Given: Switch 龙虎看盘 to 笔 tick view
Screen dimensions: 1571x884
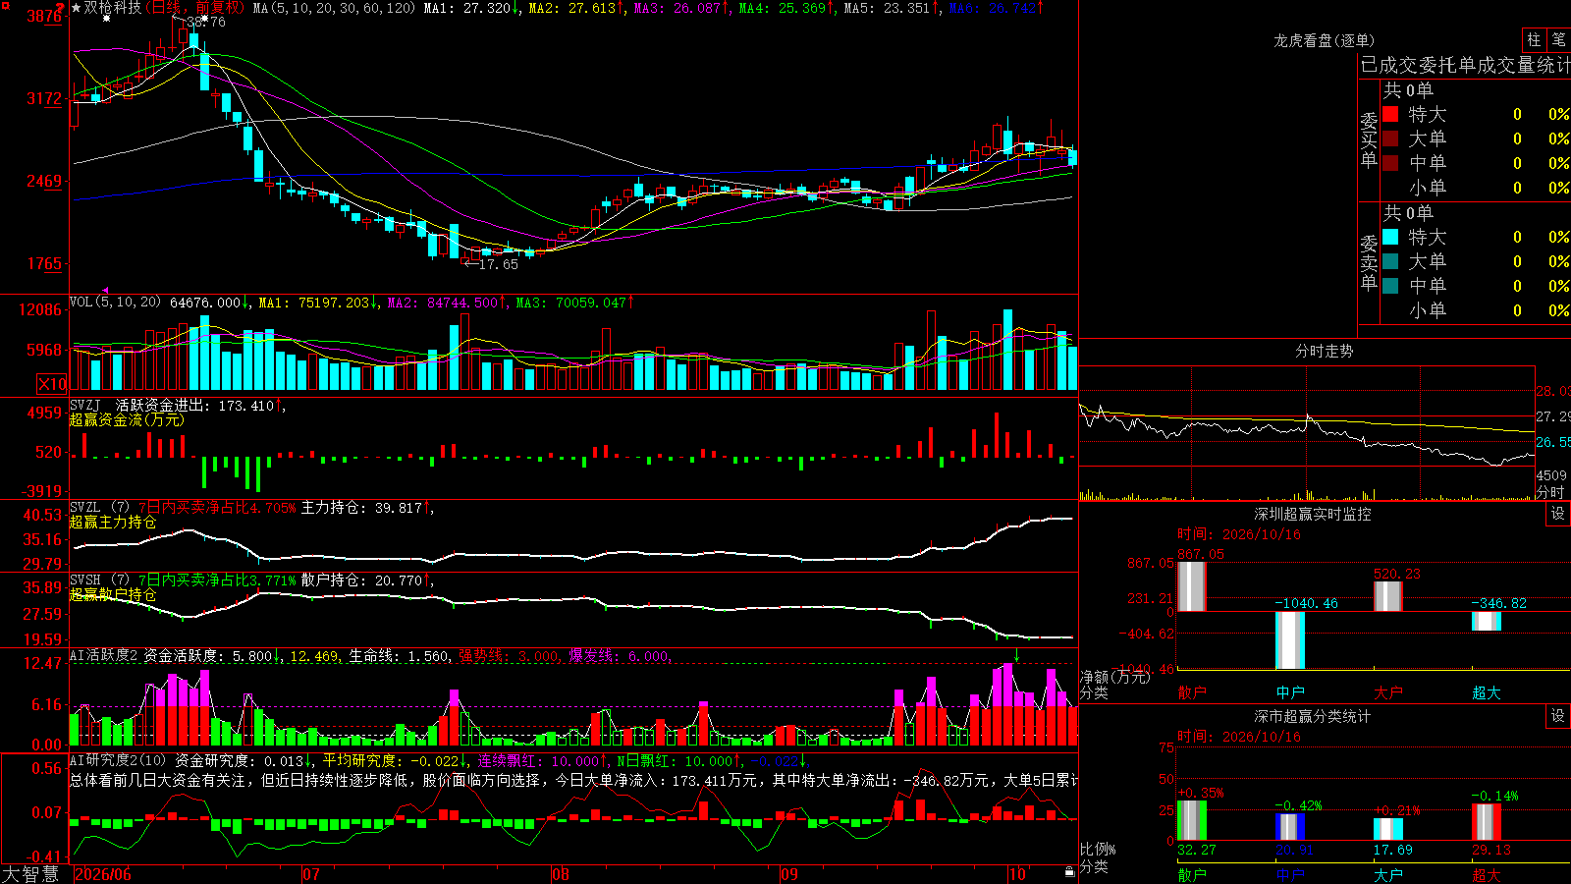Looking at the screenshot, I should coord(1558,40).
